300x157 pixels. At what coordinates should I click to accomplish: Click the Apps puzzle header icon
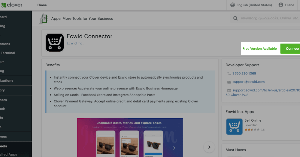(x=43, y=19)
